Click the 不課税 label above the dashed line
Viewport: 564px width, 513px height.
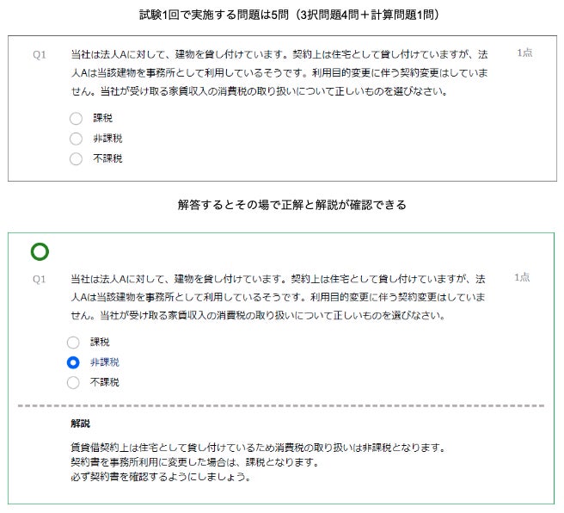coord(105,382)
